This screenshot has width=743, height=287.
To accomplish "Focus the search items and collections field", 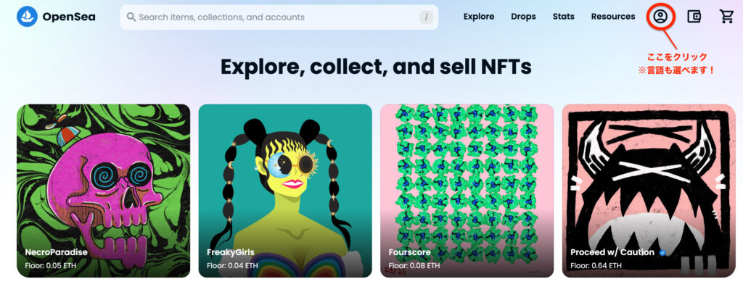I will pyautogui.click(x=279, y=17).
